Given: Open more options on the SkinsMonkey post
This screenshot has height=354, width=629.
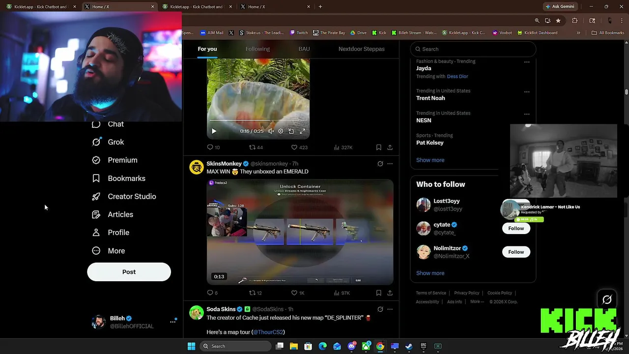Looking at the screenshot, I should tap(390, 164).
